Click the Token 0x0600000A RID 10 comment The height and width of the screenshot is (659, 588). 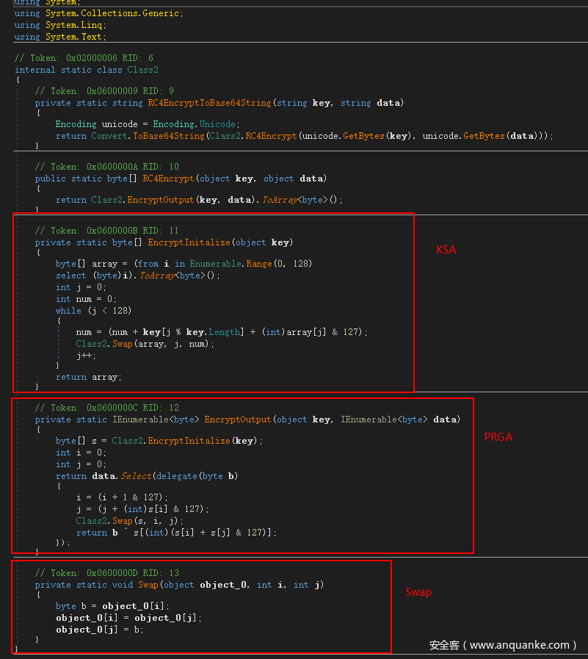tap(106, 167)
